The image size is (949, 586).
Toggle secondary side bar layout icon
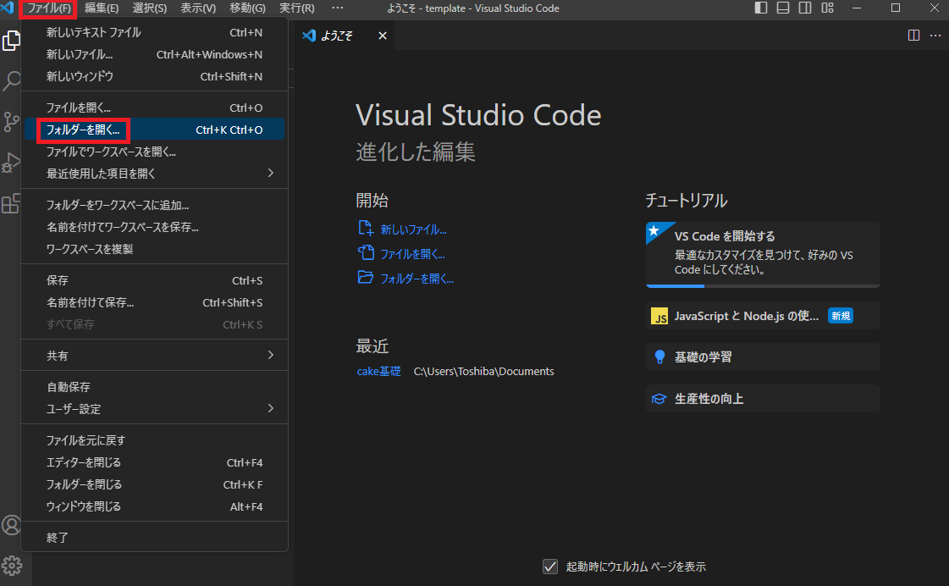coord(805,8)
